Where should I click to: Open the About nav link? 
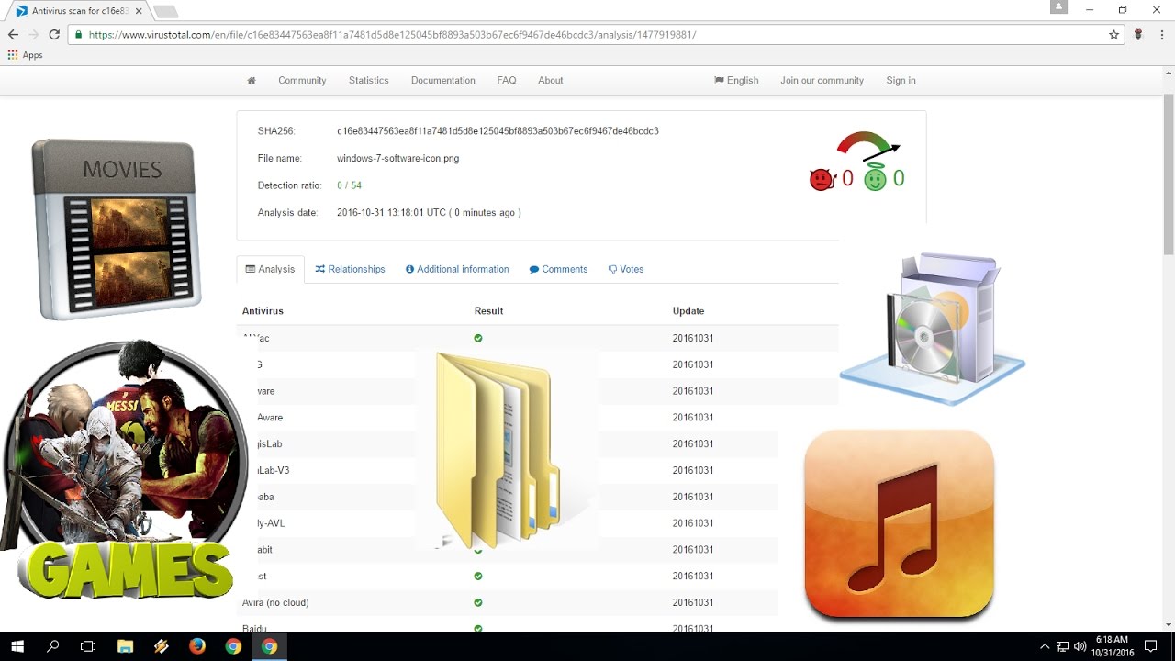550,81
